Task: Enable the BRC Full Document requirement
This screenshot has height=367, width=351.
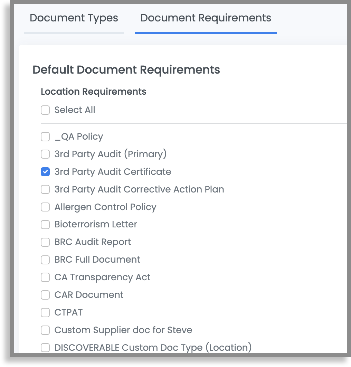Action: tap(45, 260)
